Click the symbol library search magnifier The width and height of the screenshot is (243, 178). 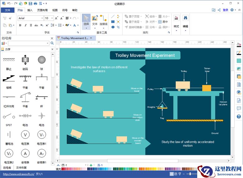pos(52,43)
